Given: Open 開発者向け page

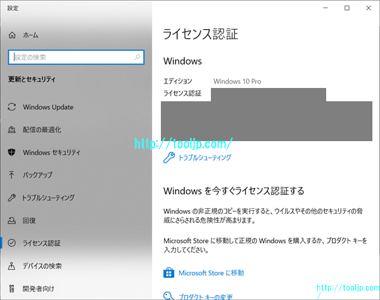Looking at the screenshot, I should pyautogui.click(x=38, y=289).
